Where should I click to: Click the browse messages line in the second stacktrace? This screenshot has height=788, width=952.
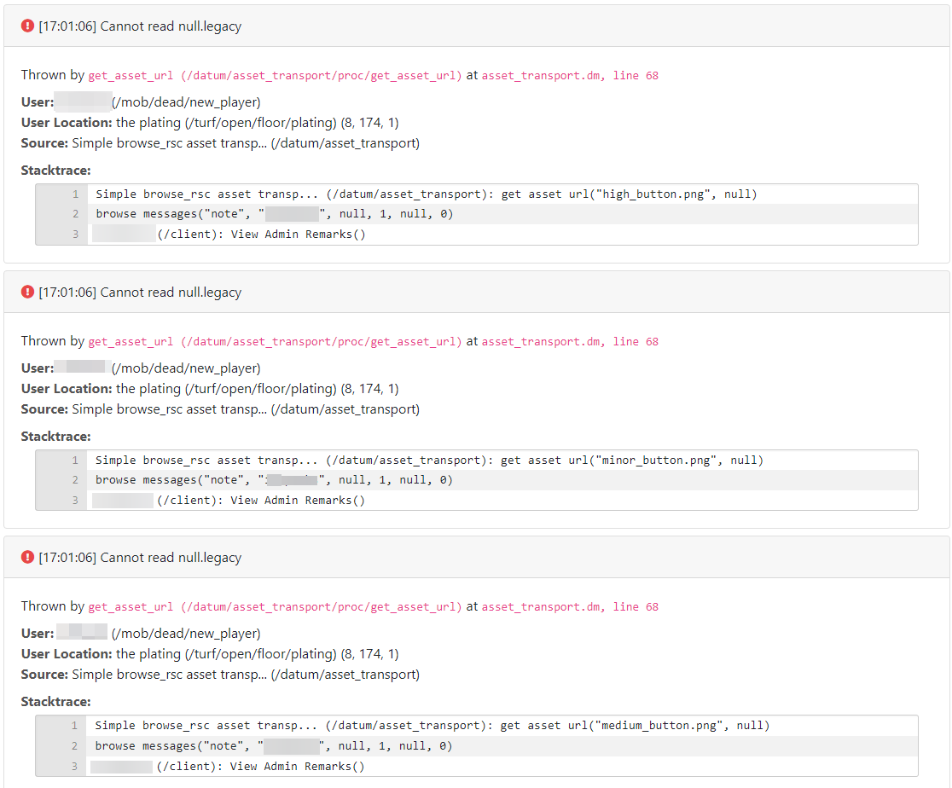pyautogui.click(x=477, y=479)
